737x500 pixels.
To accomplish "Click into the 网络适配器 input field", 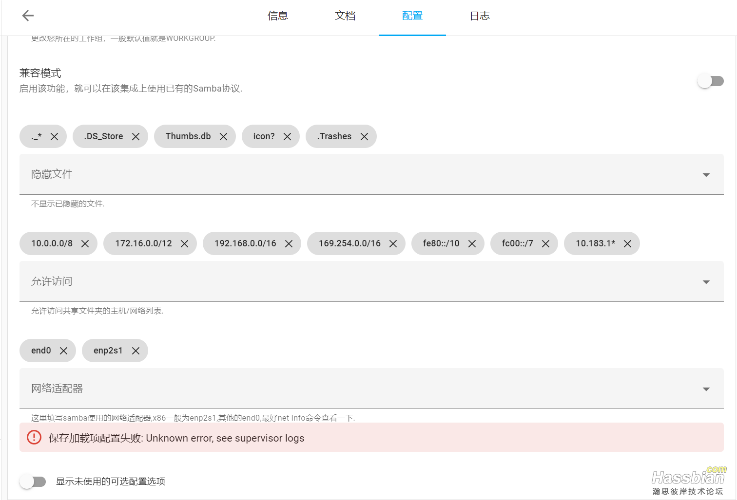I will click(371, 389).
